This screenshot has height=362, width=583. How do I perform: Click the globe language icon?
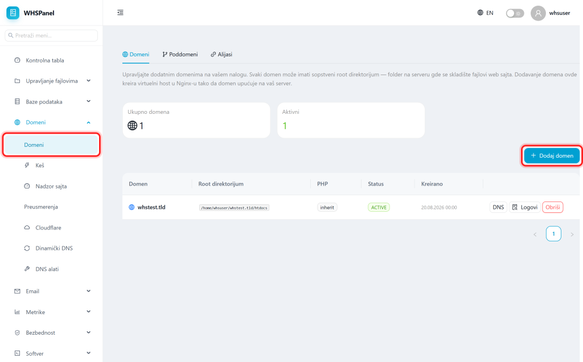[x=481, y=13]
